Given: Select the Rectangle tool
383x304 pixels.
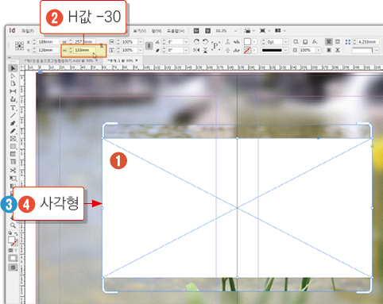Looking at the screenshot, I should (13, 146).
